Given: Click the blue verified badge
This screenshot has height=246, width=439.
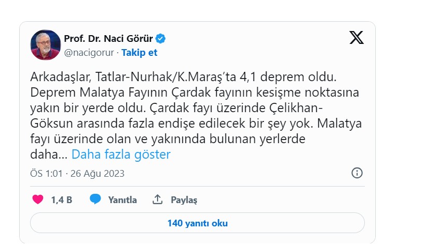Looking at the screenshot, I should coord(161,38).
